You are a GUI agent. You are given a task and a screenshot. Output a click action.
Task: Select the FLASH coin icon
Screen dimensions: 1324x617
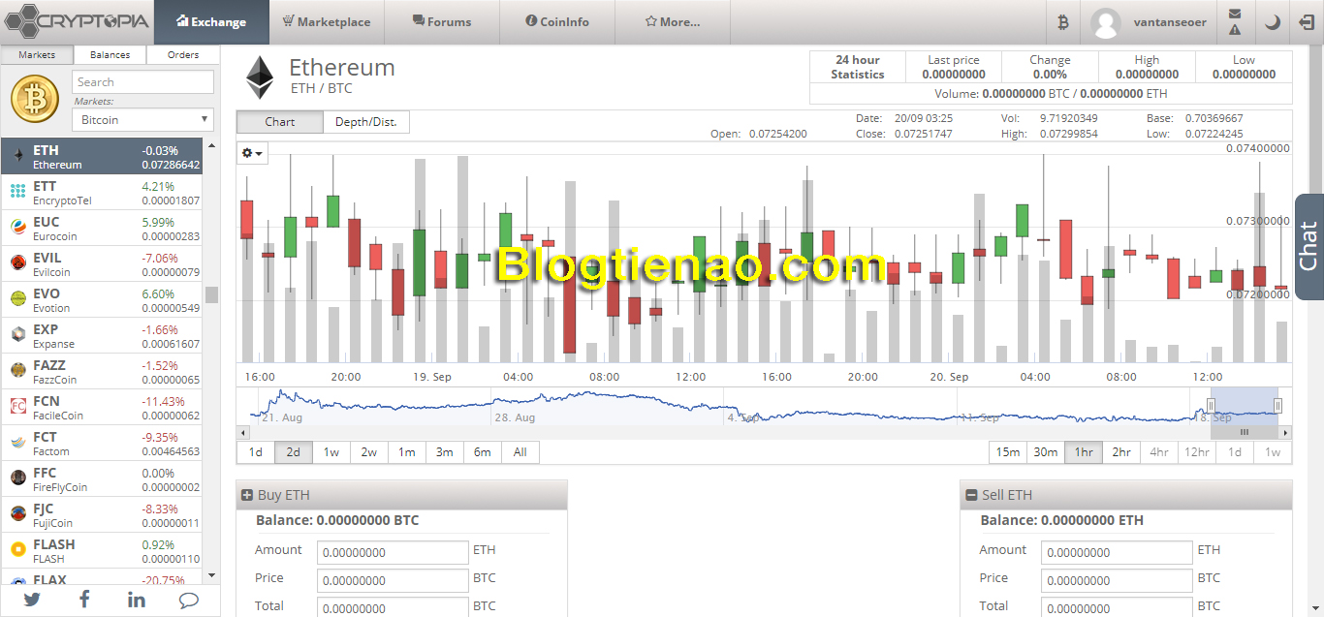(17, 550)
